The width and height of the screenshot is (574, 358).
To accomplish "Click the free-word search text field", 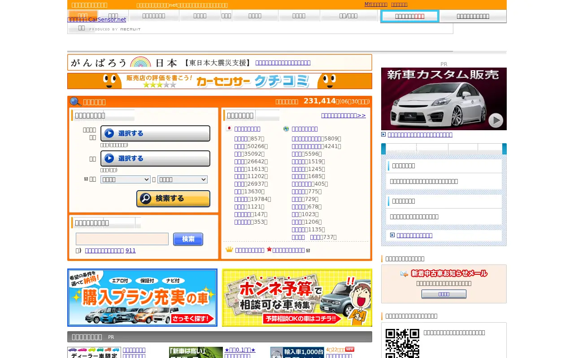I will pos(122,239).
